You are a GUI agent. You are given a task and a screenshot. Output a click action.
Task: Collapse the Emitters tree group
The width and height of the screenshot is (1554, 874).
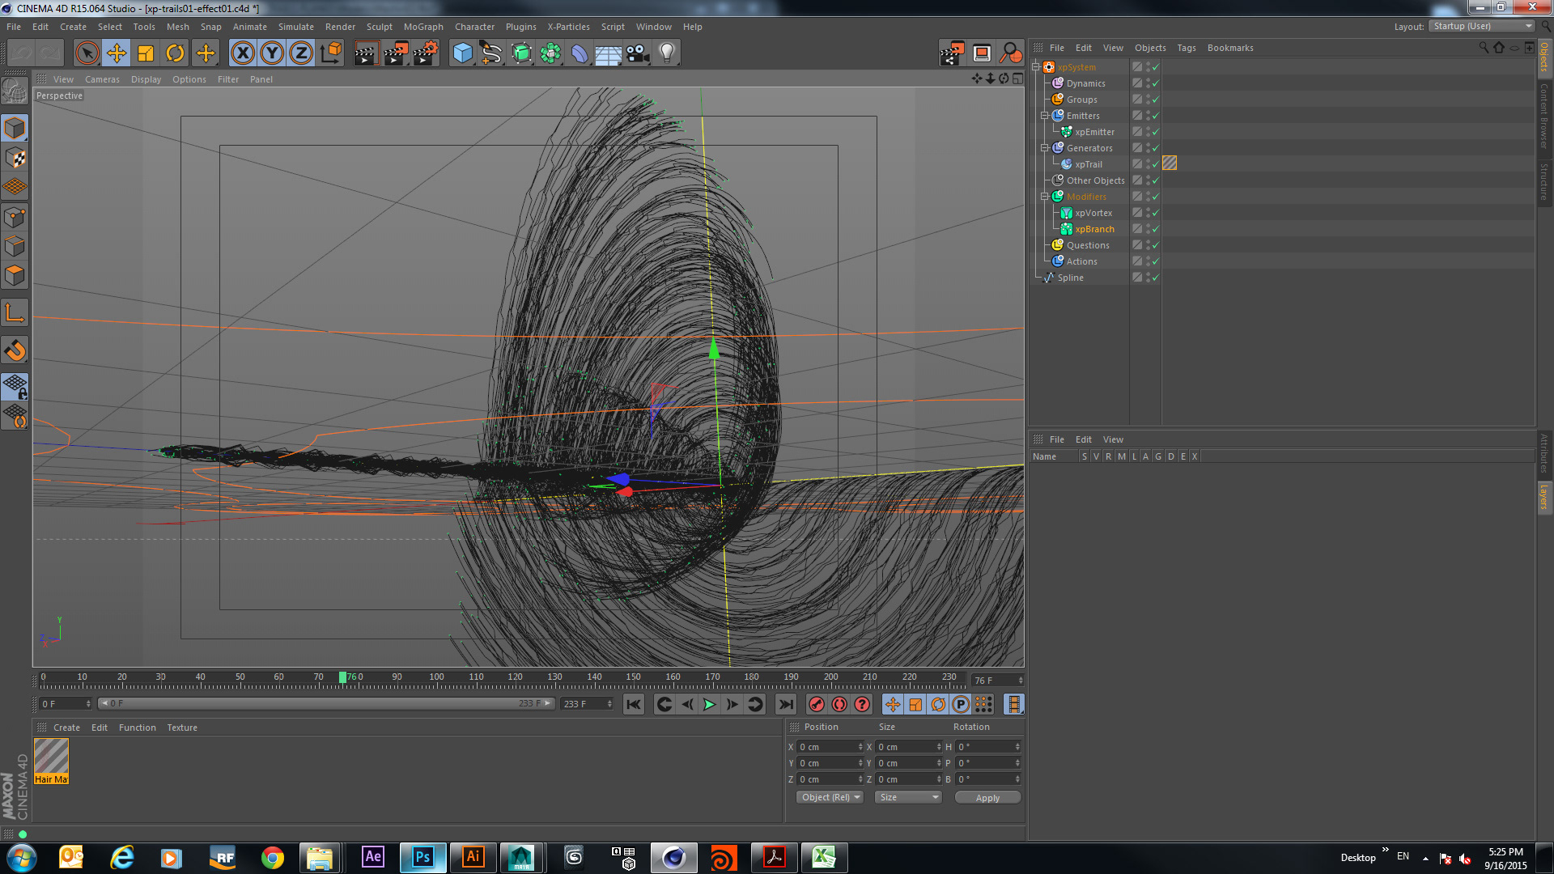1045,116
